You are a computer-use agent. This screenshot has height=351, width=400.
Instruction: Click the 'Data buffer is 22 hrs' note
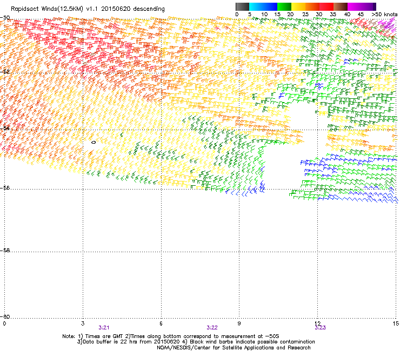pos(196,342)
